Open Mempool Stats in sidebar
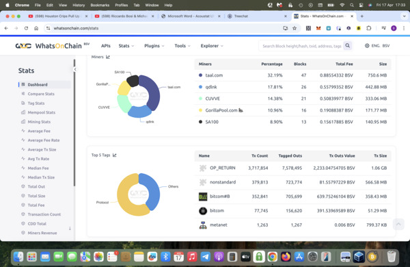The width and height of the screenshot is (410, 267). click(x=41, y=112)
